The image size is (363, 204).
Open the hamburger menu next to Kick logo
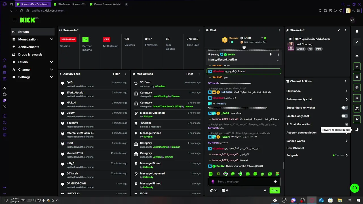point(14,20)
